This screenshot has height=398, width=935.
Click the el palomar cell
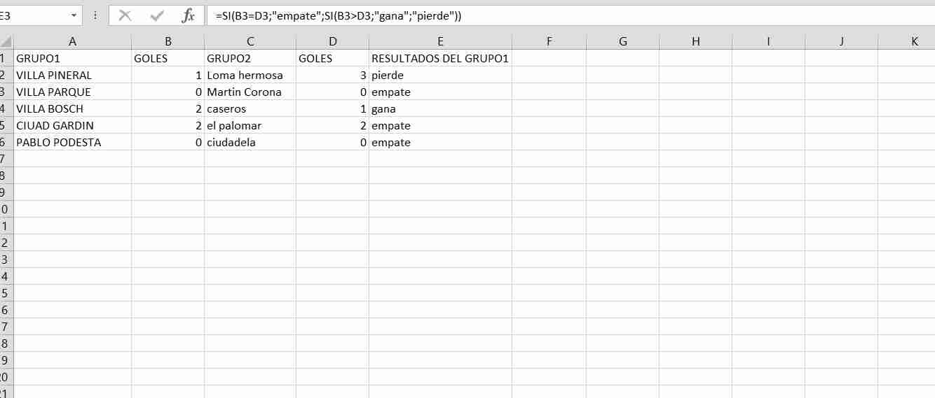(x=250, y=126)
